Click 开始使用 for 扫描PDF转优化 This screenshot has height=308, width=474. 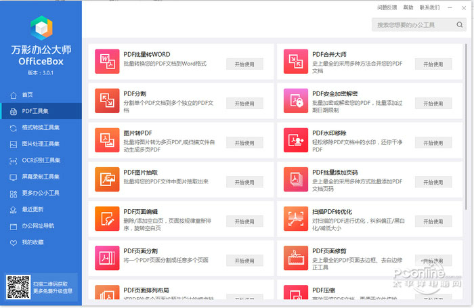433,221
